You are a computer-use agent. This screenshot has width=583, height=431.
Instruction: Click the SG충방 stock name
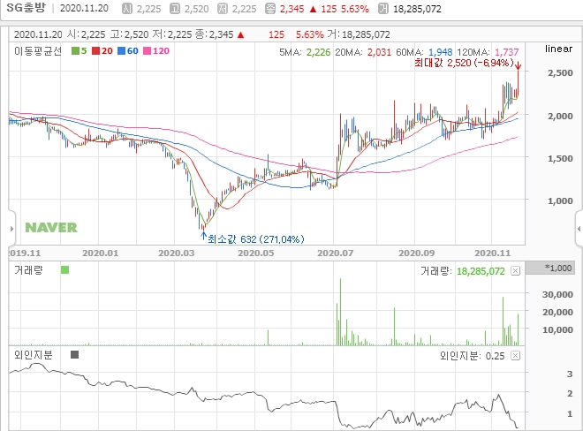point(26,8)
